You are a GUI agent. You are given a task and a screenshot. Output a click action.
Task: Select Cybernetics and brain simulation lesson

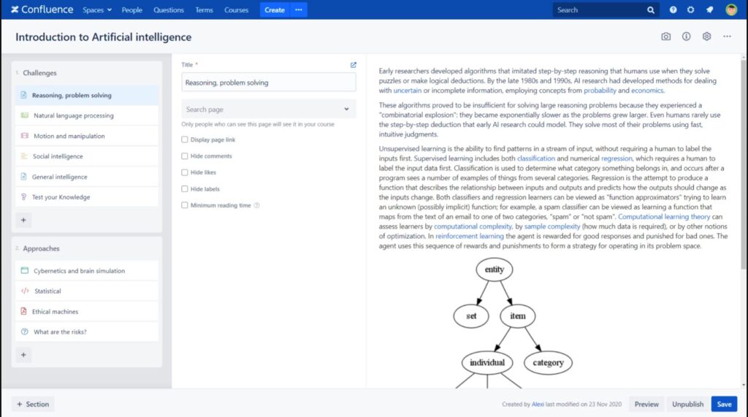coord(87,270)
